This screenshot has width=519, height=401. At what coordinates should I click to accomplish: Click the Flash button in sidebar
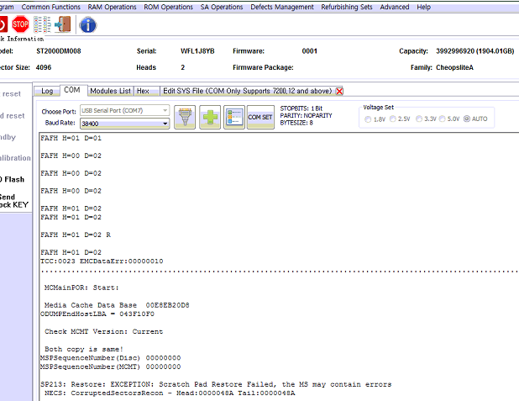click(x=13, y=180)
